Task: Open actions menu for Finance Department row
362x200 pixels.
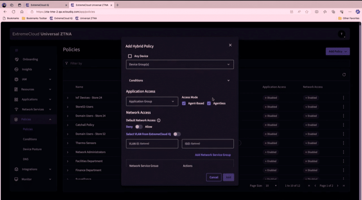Action: [344, 170]
